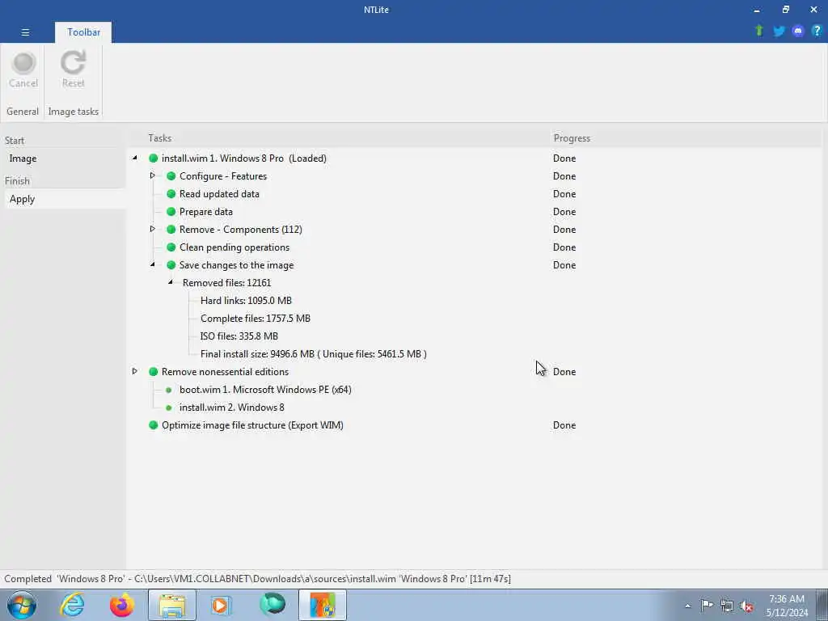This screenshot has width=828, height=621.
Task: Select install.wim 2. Windows 8 row
Action: point(232,408)
